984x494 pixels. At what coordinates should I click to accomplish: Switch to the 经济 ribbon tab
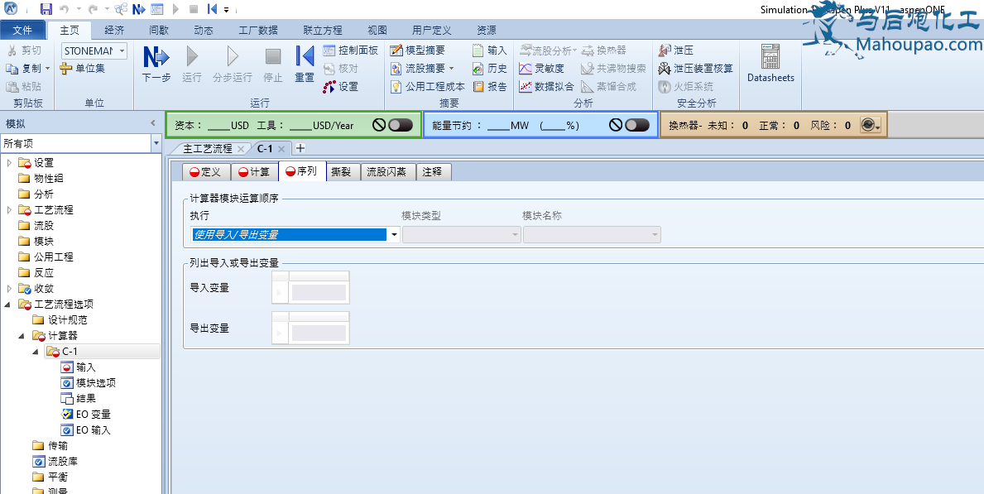[x=114, y=30]
